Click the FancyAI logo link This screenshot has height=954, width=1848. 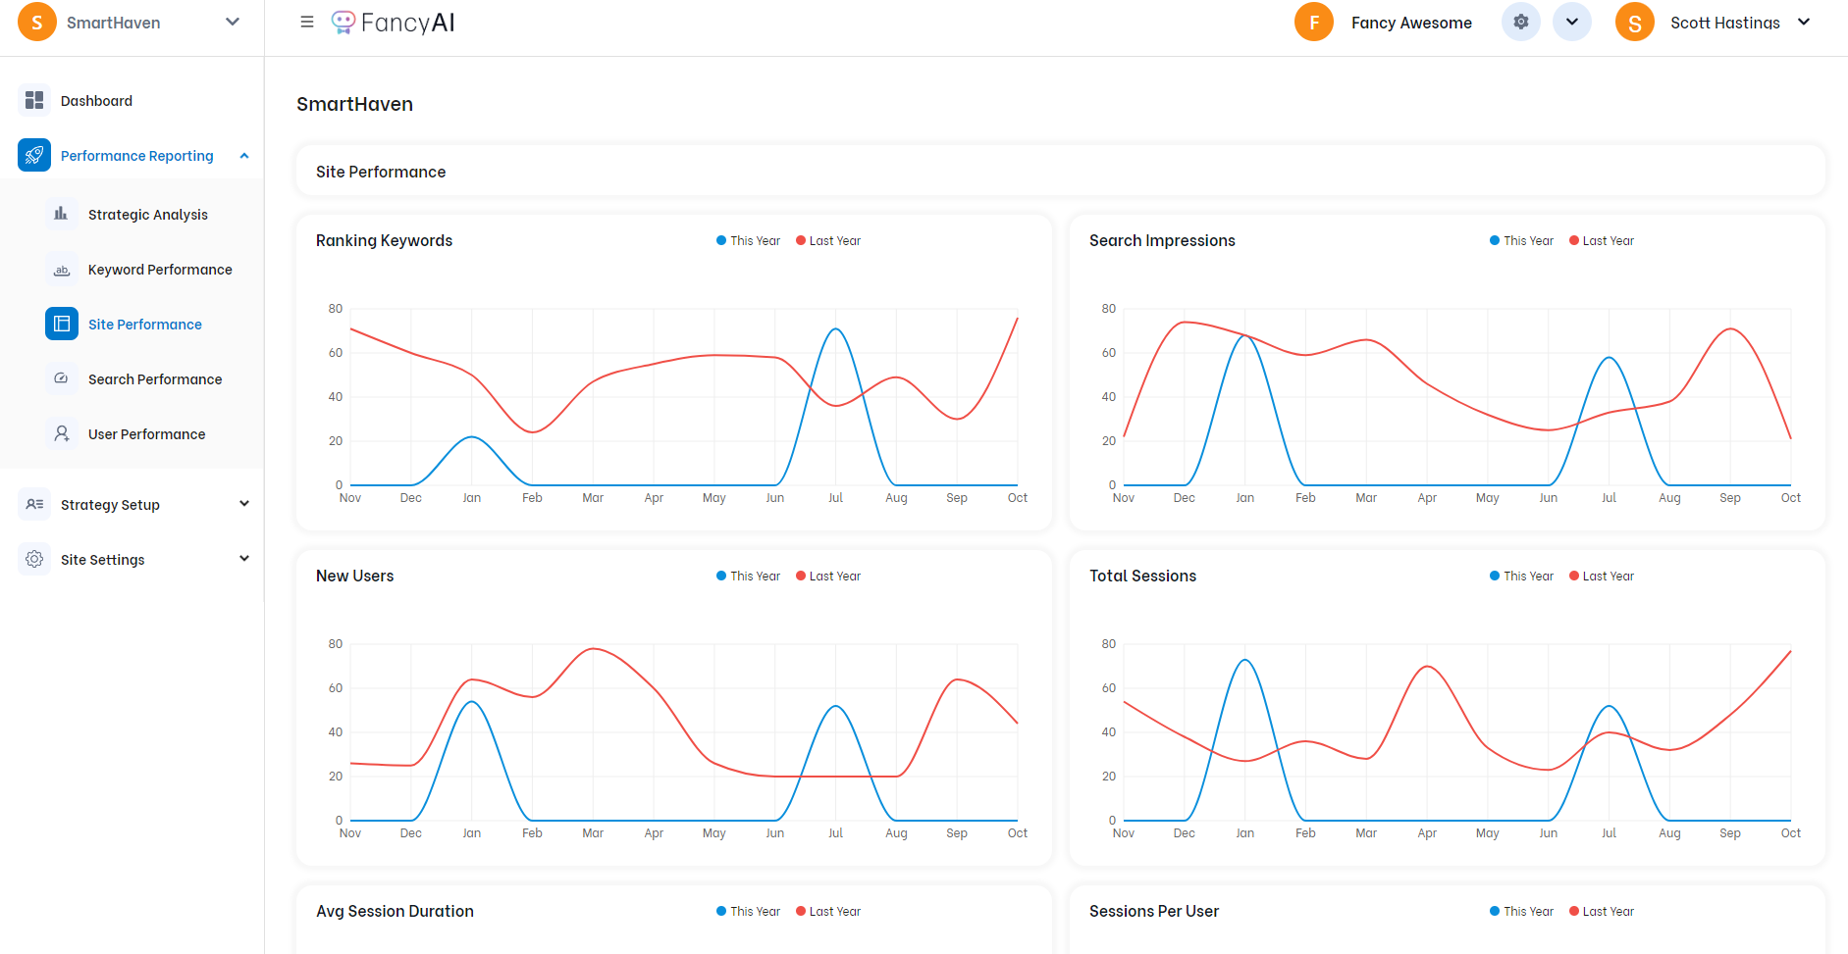(x=394, y=23)
